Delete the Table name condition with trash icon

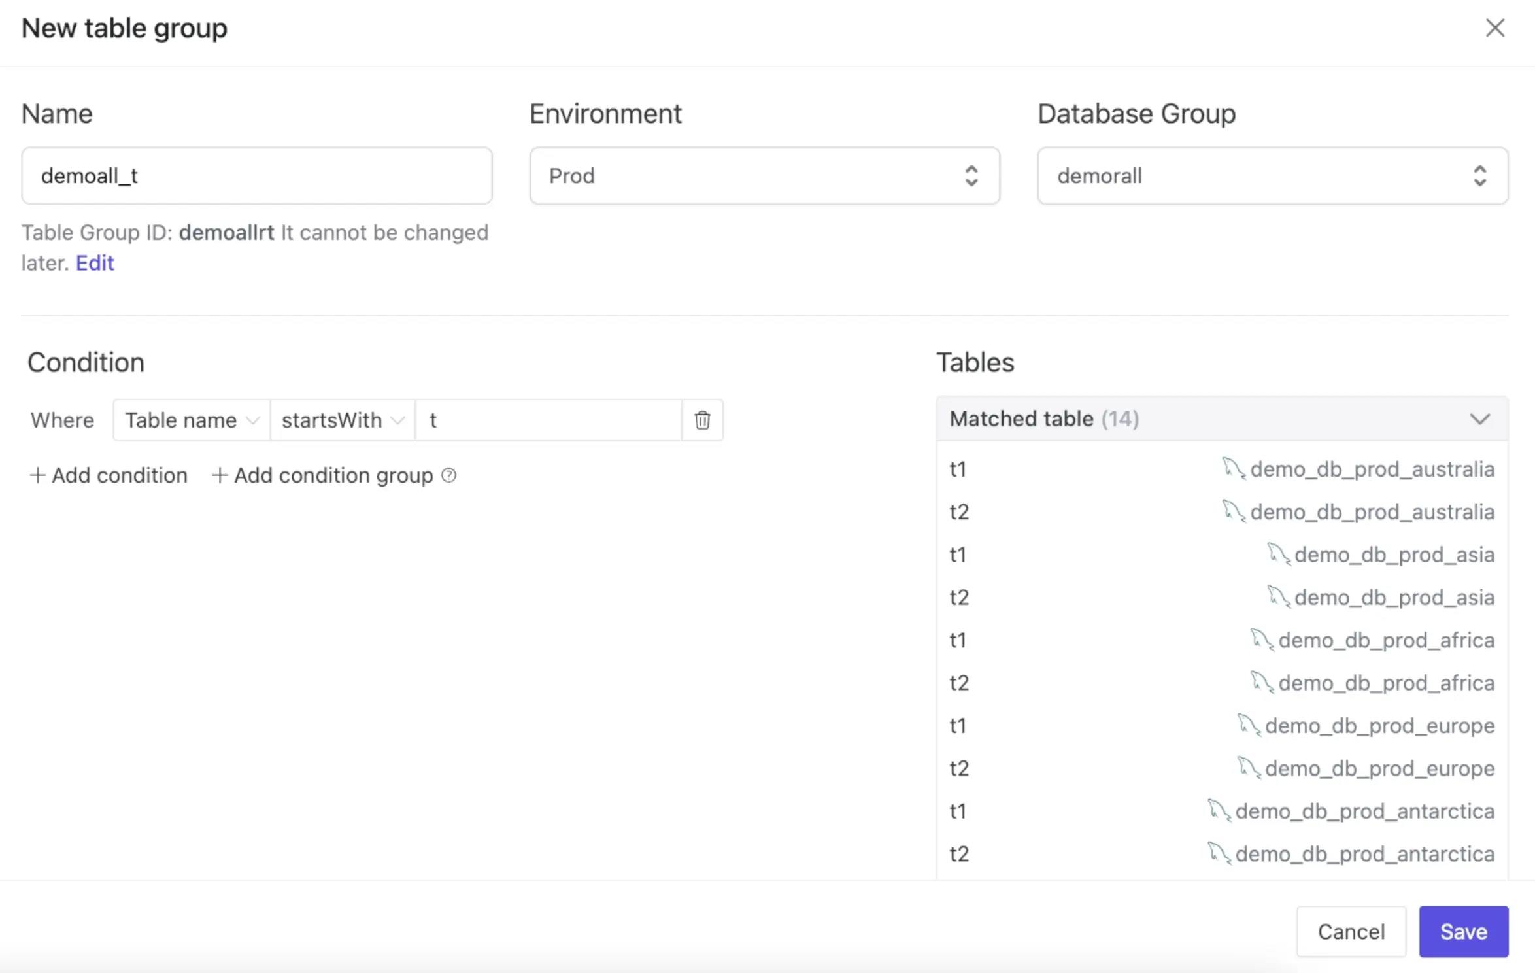[702, 420]
